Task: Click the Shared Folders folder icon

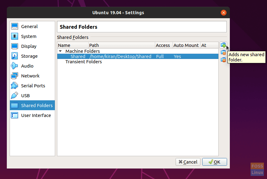Action: coord(15,105)
